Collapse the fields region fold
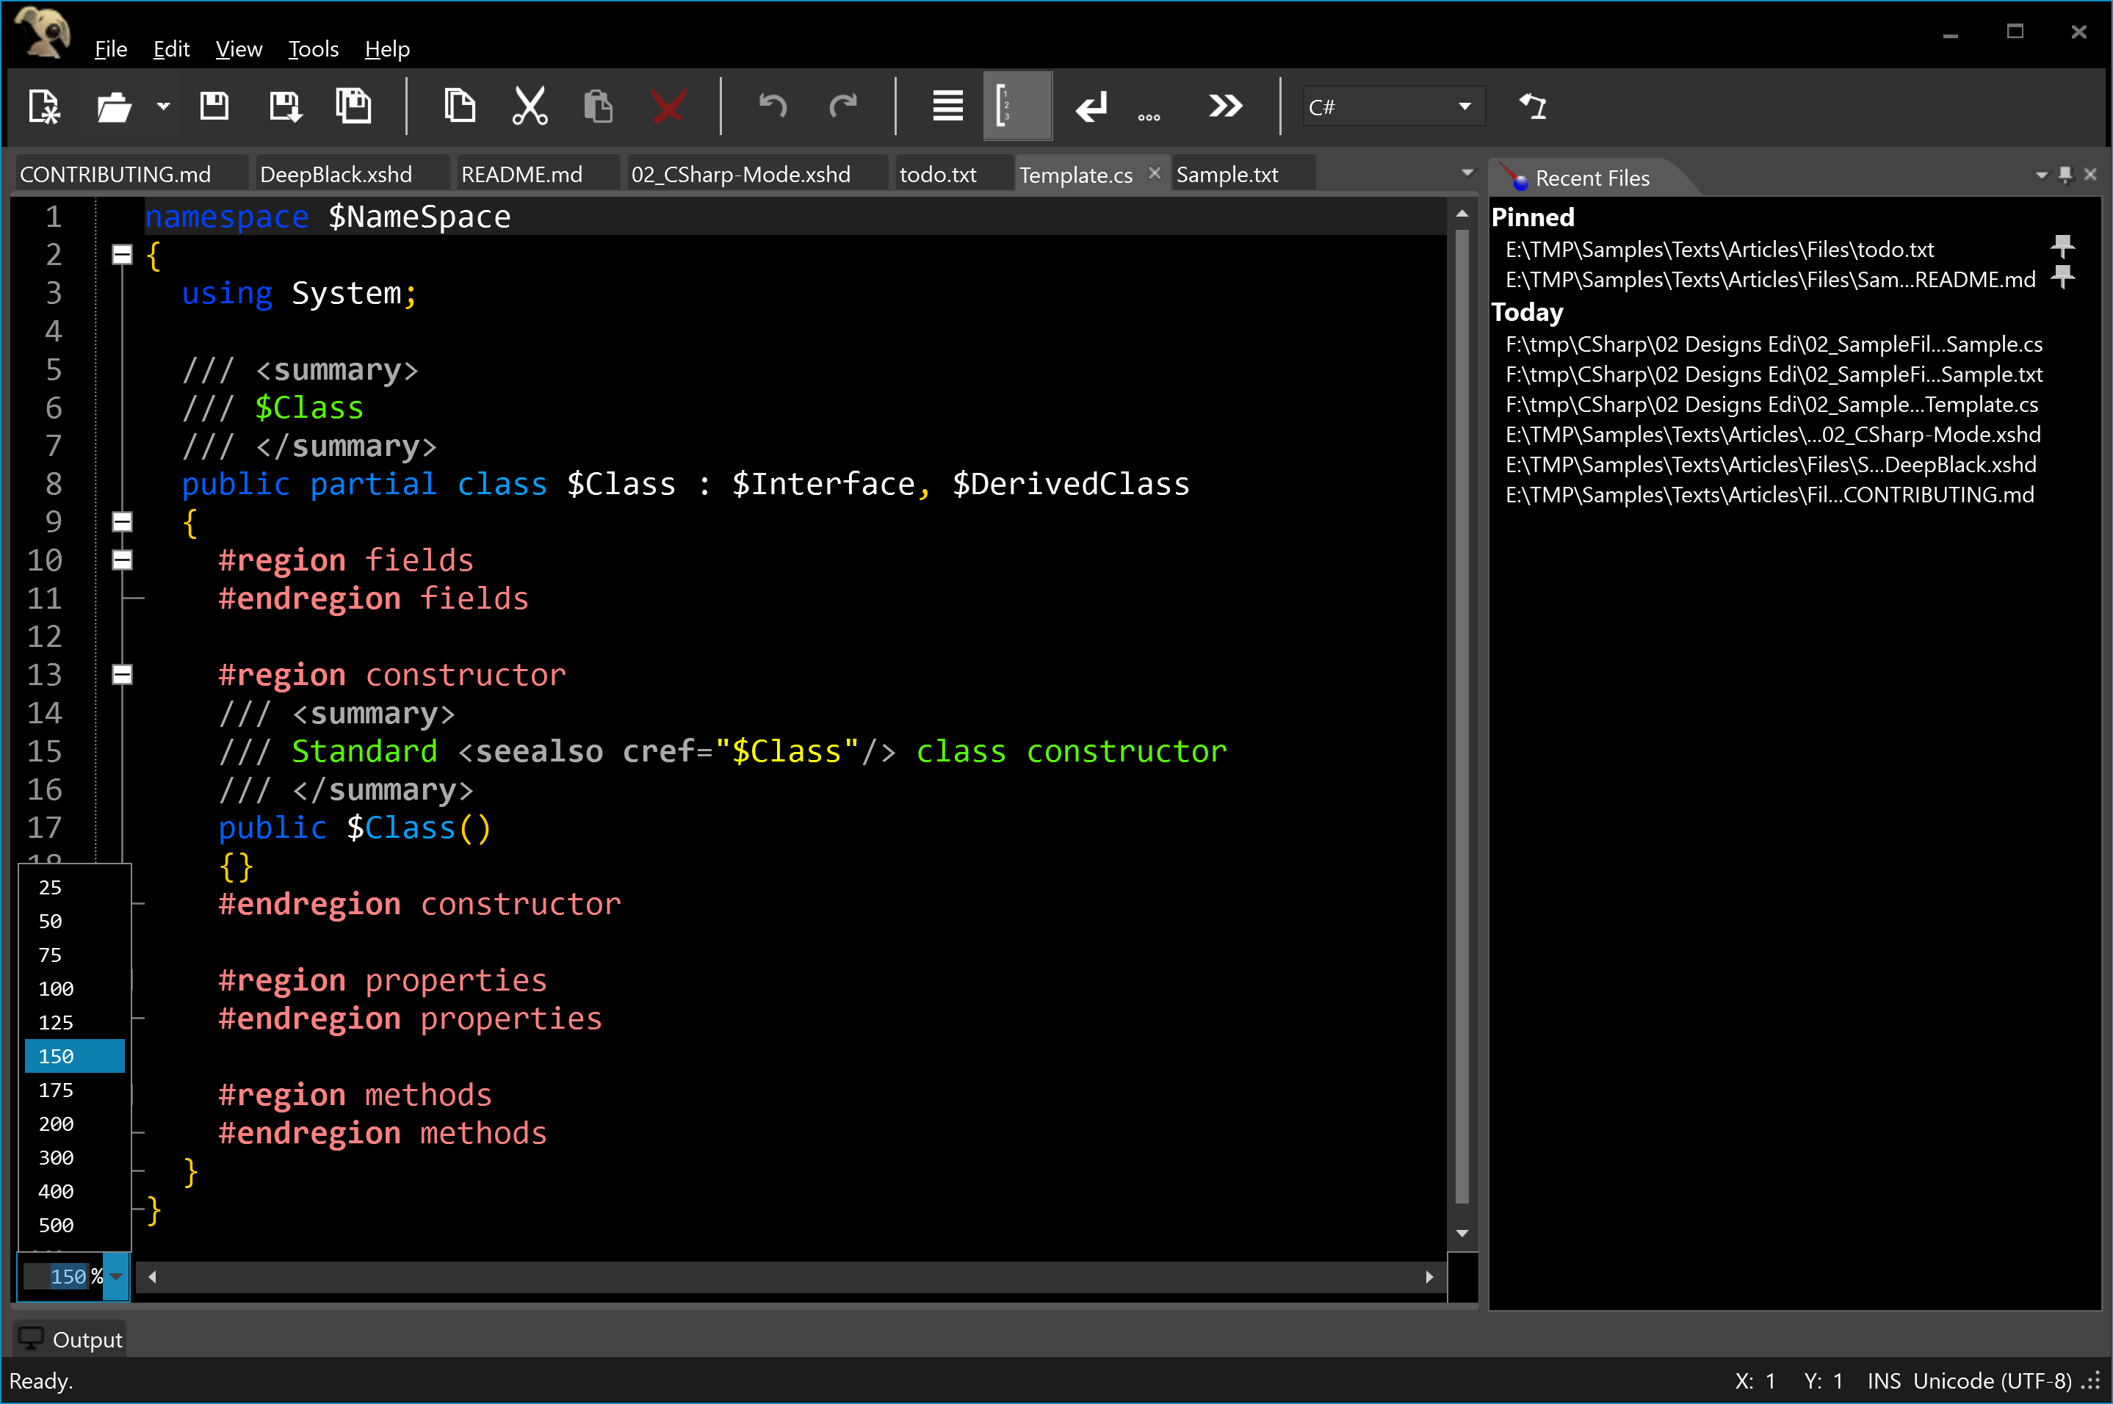The image size is (2113, 1404). 123,560
